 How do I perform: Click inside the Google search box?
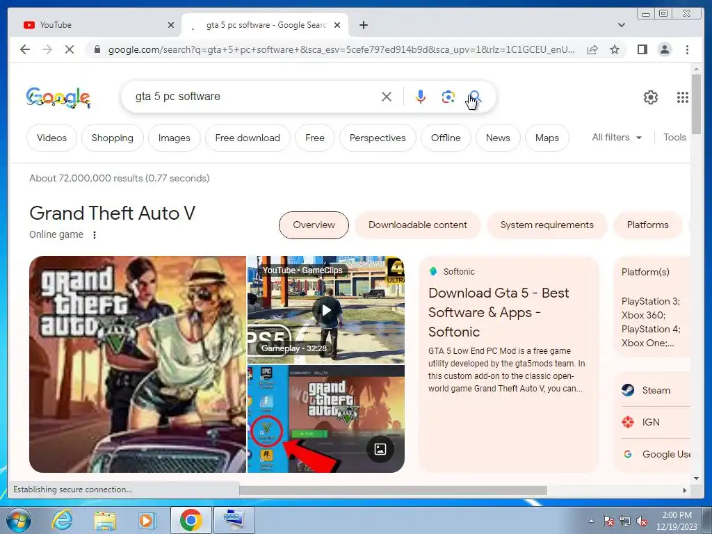point(254,96)
